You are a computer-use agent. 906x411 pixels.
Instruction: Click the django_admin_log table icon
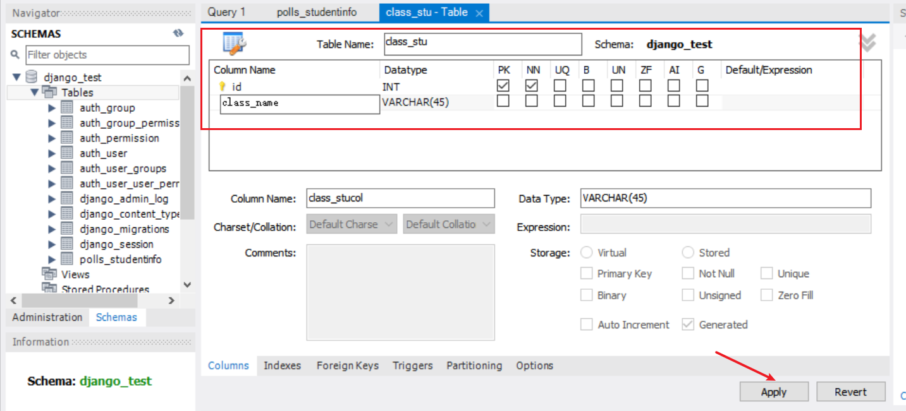(67, 198)
